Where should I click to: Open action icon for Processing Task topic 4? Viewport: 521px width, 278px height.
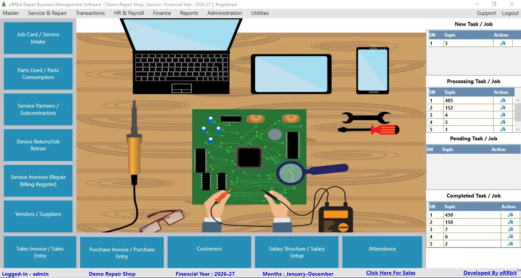coord(503,115)
